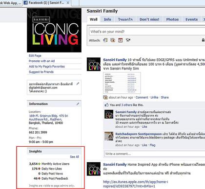
Task: Click the thumbs-up like icon
Action: 106,105
